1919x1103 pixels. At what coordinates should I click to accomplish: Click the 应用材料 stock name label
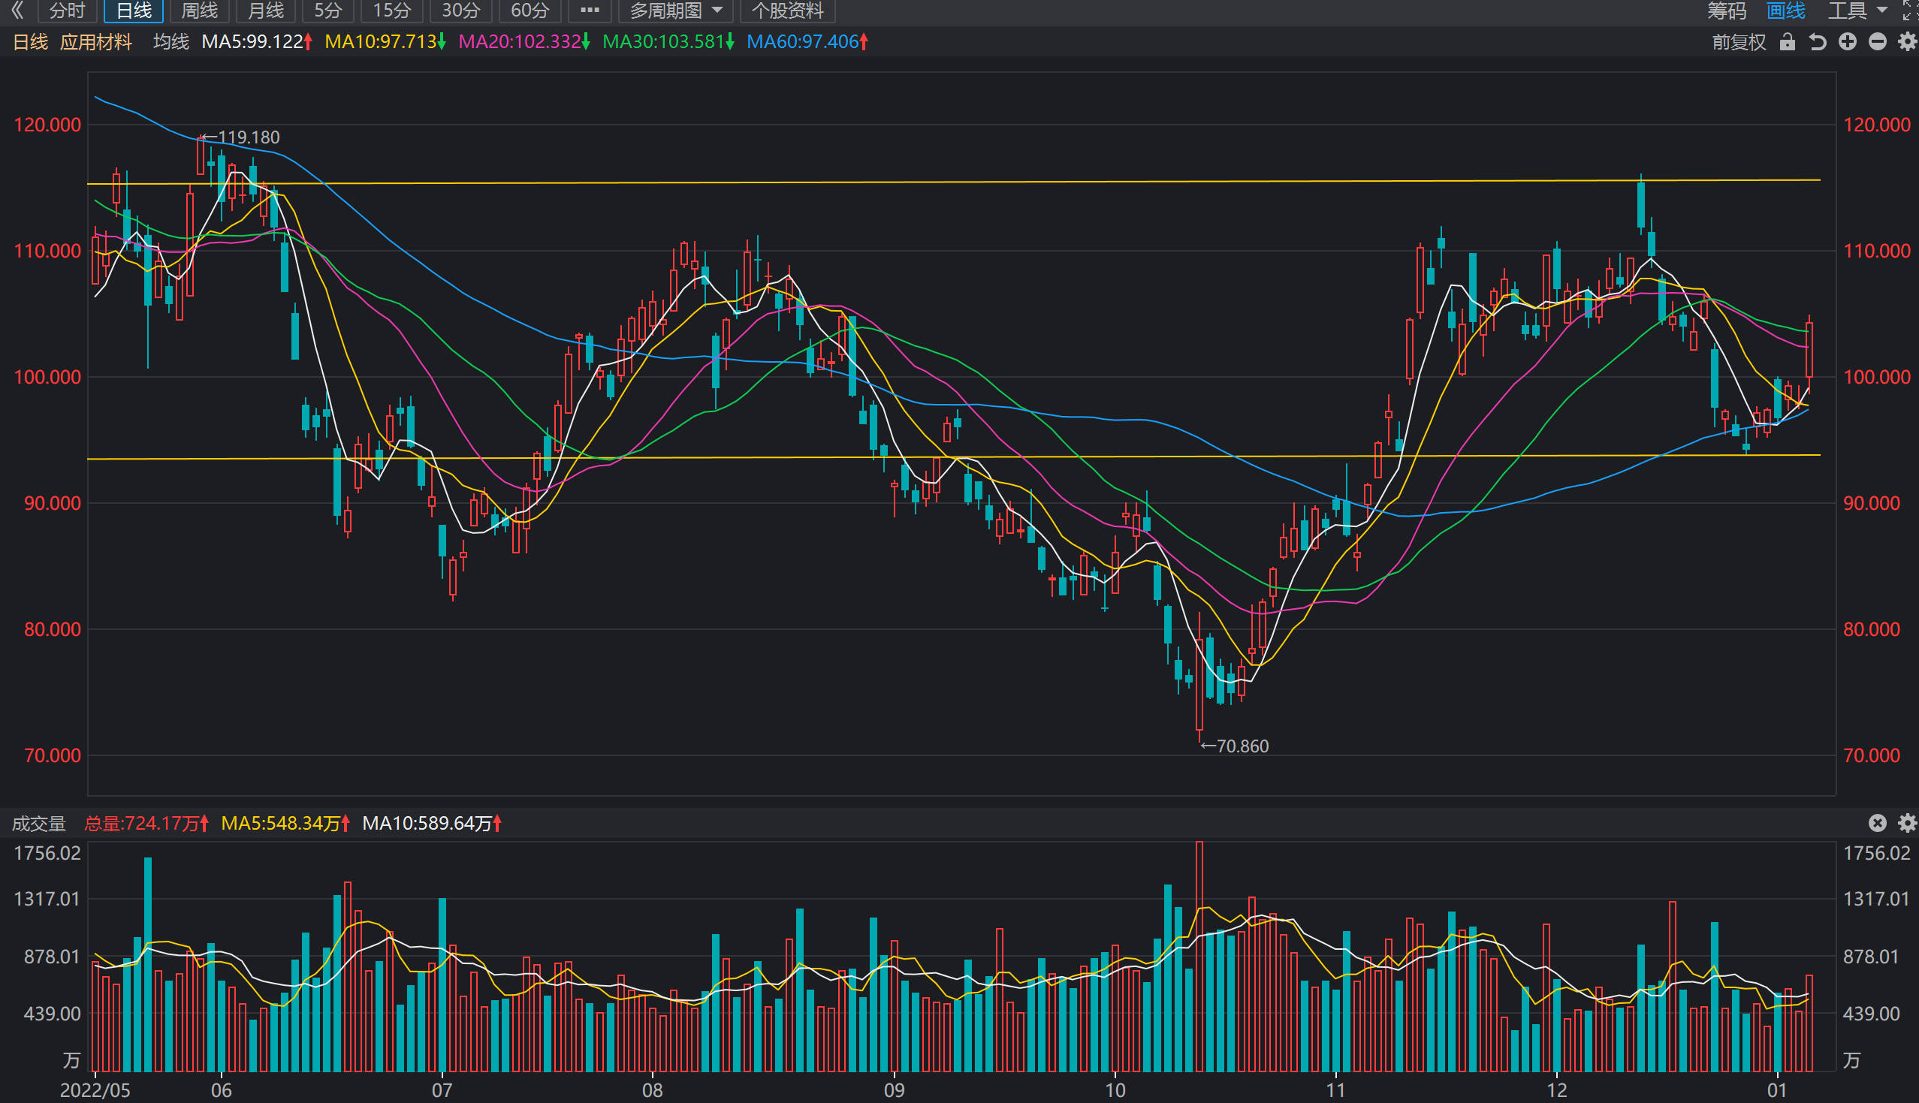click(x=96, y=41)
